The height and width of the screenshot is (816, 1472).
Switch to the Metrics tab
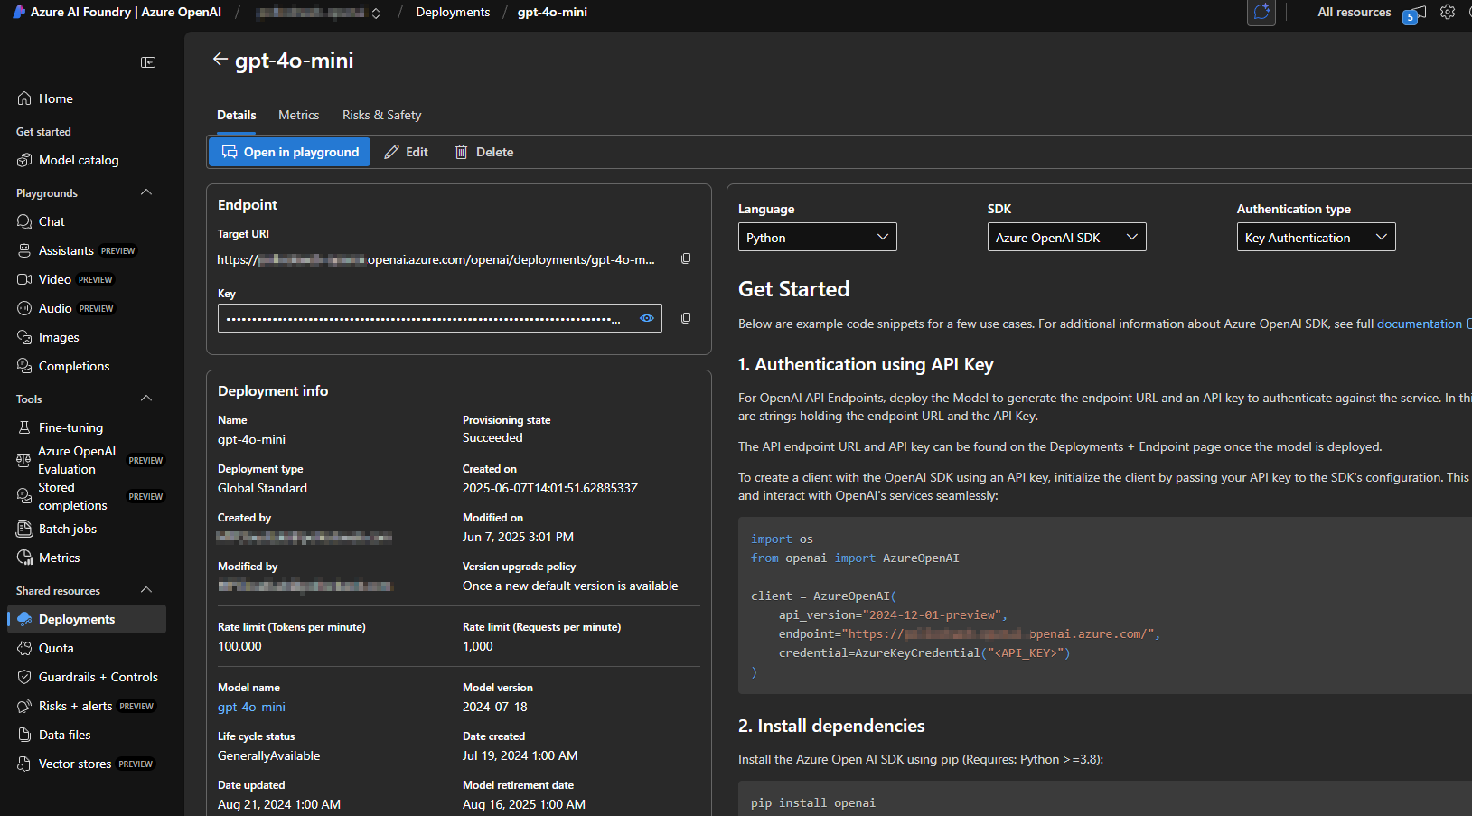(298, 115)
